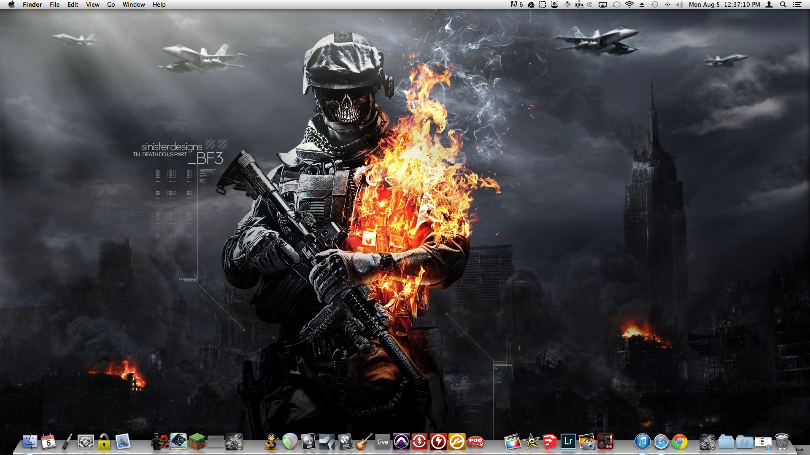Open the Downloads folder in Dock
Screen dimensions: 810x455
point(745,442)
